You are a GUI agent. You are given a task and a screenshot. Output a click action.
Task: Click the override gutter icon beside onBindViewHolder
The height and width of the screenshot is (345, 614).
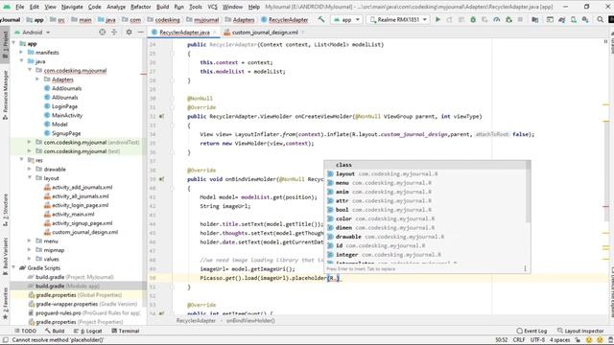coord(161,179)
